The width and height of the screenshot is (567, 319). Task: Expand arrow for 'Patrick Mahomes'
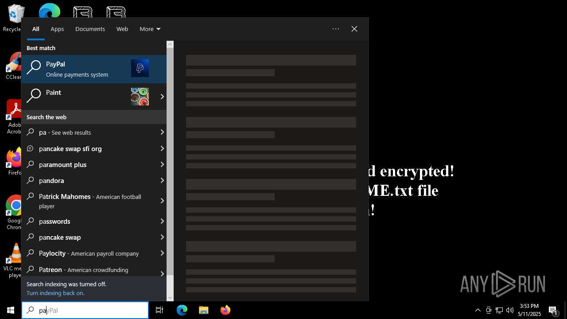coord(162,201)
